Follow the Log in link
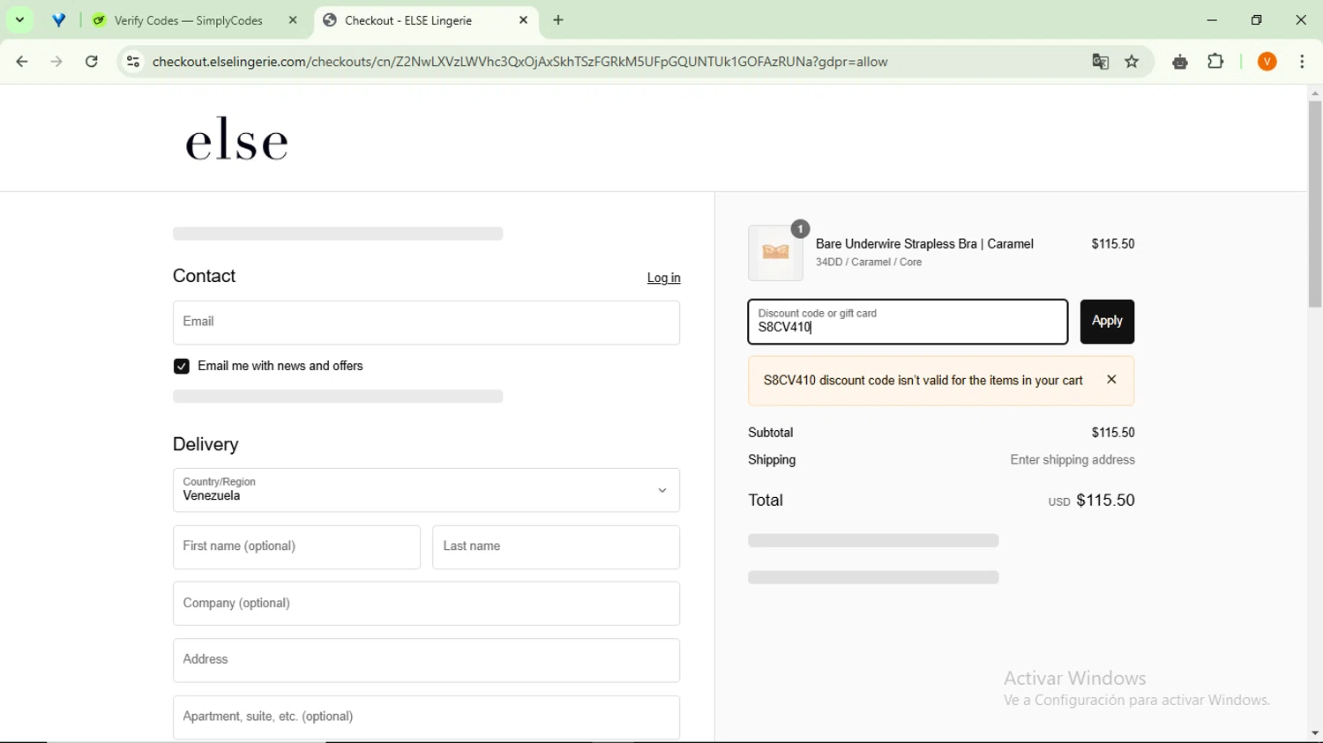The height and width of the screenshot is (743, 1323). [663, 278]
